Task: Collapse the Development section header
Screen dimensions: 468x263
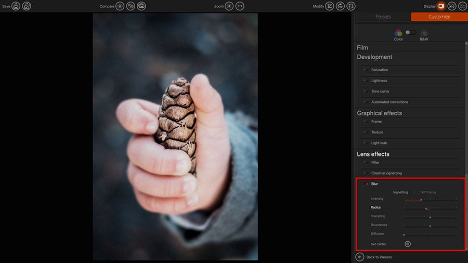Action: (374, 57)
